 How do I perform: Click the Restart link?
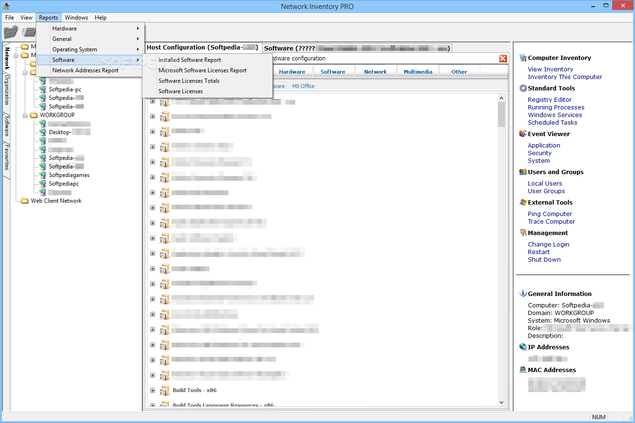tap(539, 252)
